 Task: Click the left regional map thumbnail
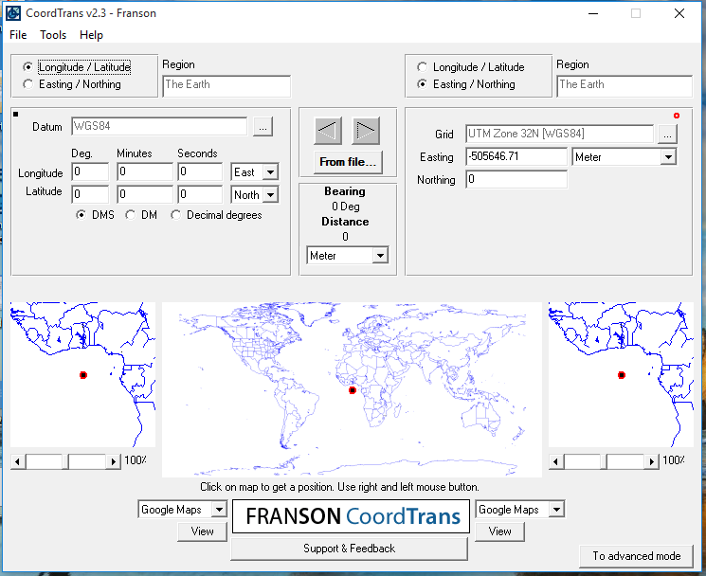(82, 374)
